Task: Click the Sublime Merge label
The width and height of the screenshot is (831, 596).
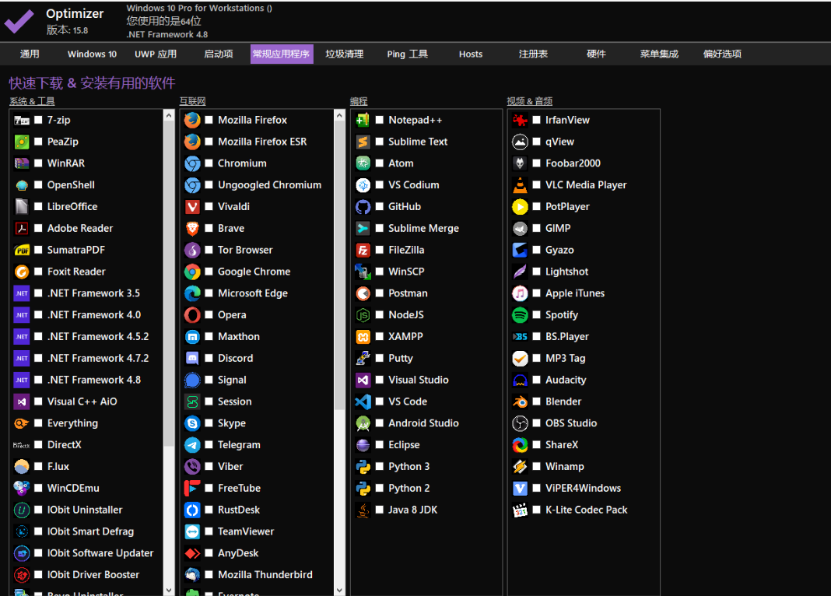Action: 423,228
